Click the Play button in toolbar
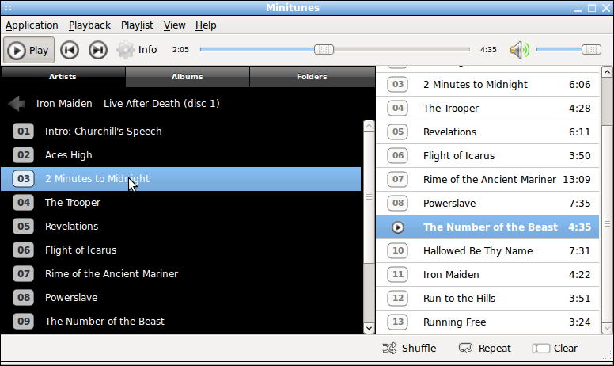 [x=29, y=50]
